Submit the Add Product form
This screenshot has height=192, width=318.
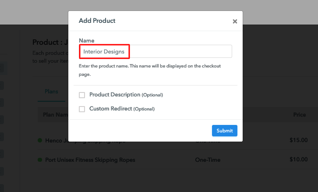coord(225,131)
